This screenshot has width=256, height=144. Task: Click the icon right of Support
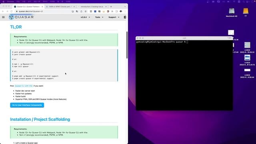click(125, 17)
